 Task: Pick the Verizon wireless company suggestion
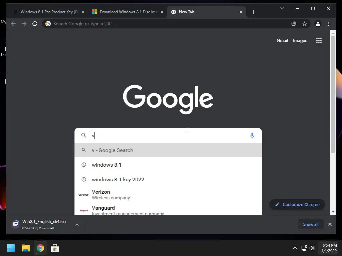point(168,195)
